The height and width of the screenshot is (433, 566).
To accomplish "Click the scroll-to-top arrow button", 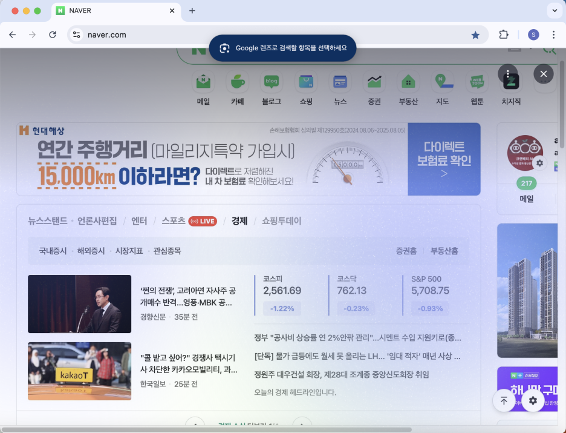I will pos(504,400).
